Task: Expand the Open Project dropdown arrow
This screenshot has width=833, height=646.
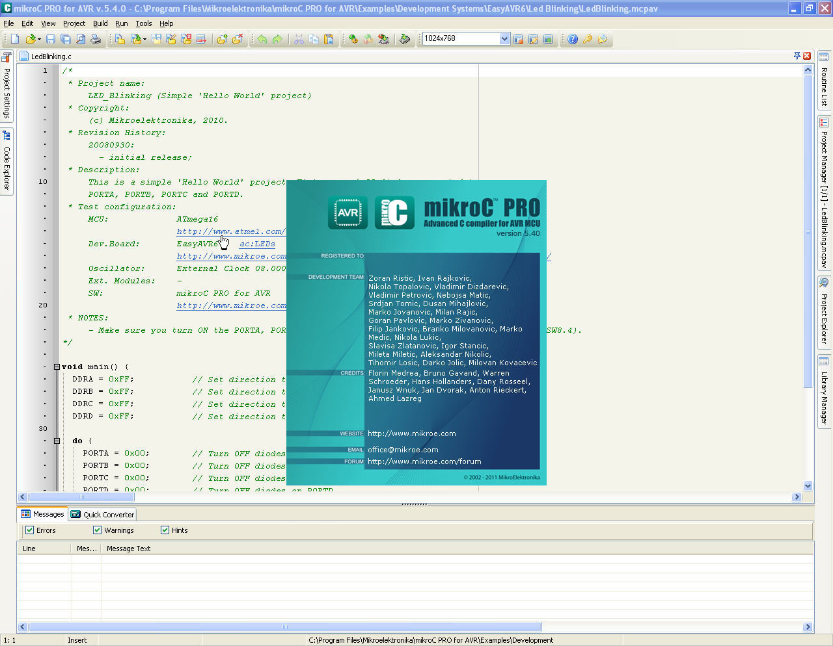Action: pyautogui.click(x=144, y=39)
